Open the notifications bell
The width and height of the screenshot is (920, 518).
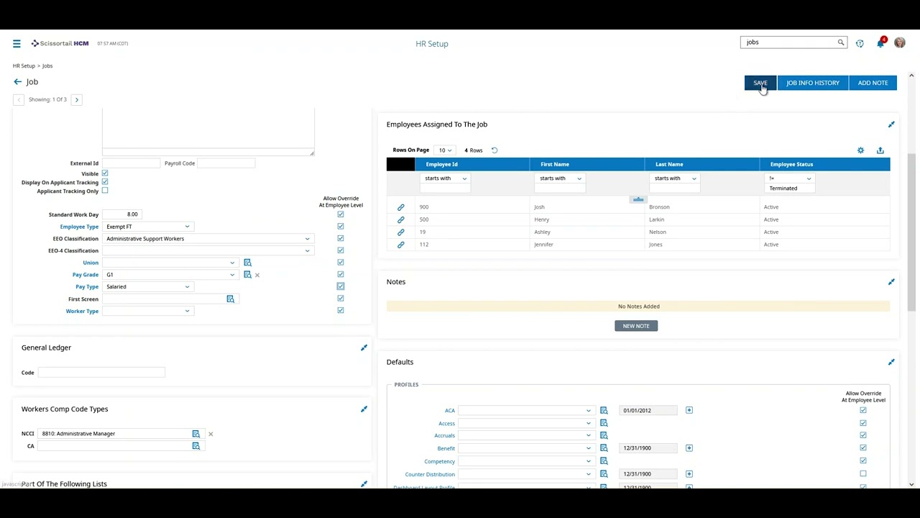(x=880, y=43)
